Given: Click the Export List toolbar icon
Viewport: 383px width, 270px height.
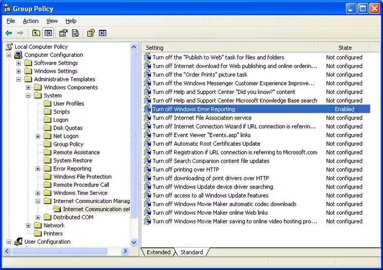Looking at the screenshot, I should pos(75,33).
